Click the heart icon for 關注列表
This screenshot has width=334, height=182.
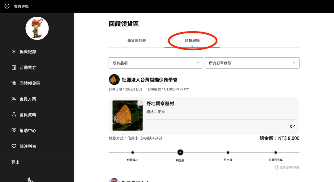pos(14,146)
